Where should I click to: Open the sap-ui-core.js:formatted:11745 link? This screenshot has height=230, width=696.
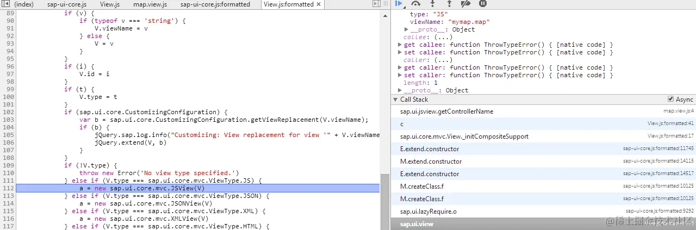coord(658,148)
